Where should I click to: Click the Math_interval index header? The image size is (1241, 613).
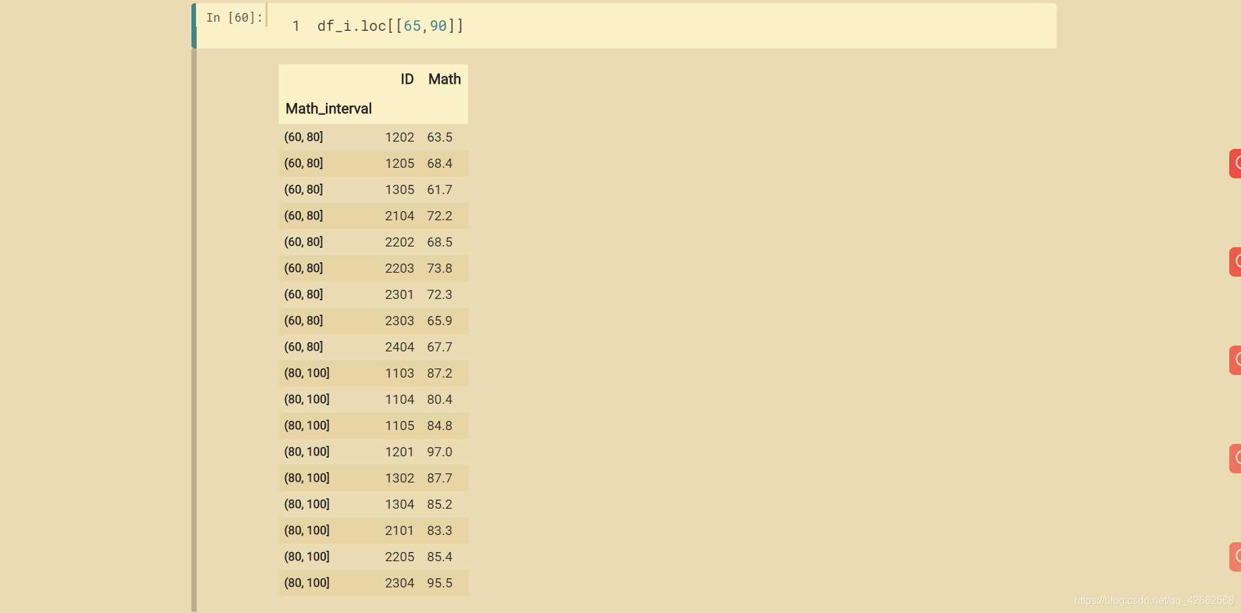coord(328,109)
